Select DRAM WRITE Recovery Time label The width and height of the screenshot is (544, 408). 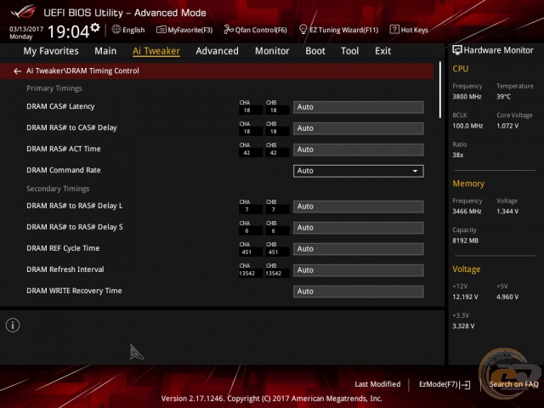pyautogui.click(x=74, y=291)
